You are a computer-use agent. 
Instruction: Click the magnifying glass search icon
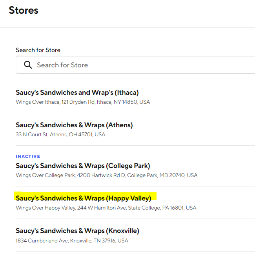click(x=28, y=65)
